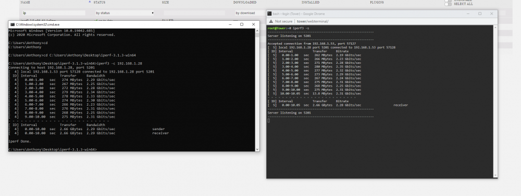
Task: Click the tower/webterminal/ address in Chrome
Action: 313,21
